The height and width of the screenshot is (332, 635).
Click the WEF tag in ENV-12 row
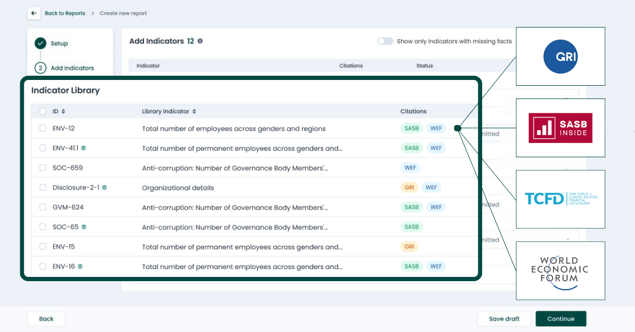tap(436, 128)
